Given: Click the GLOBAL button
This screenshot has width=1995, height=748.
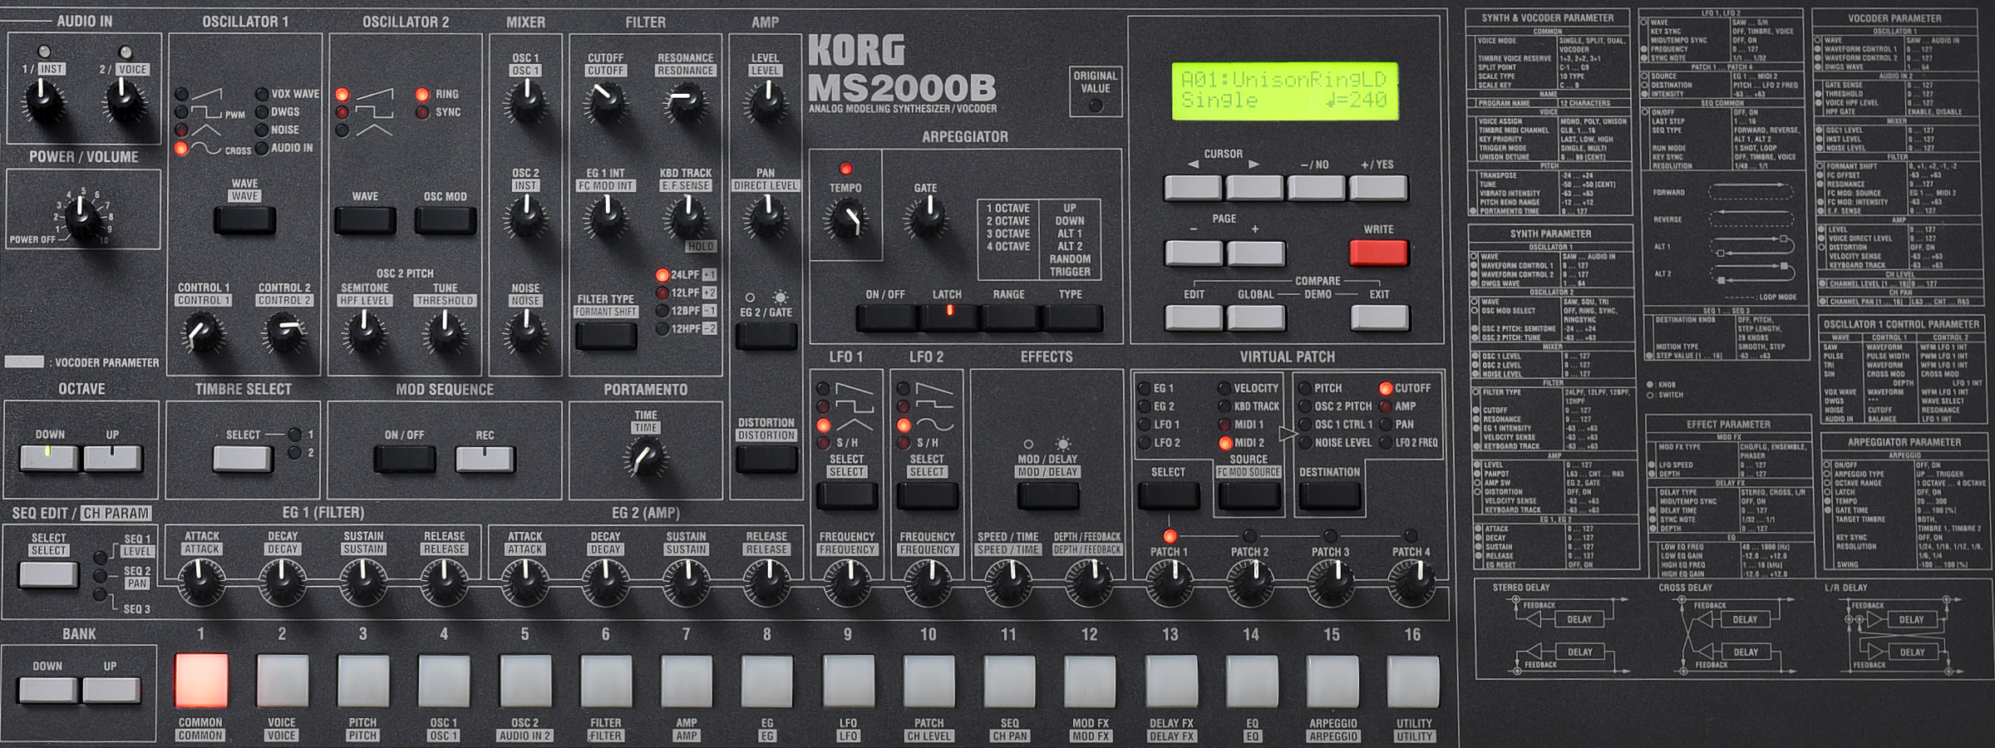Looking at the screenshot, I should 1256,317.
